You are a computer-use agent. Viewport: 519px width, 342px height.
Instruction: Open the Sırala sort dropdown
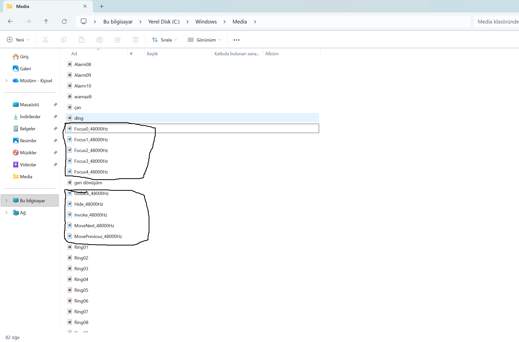[x=164, y=40]
